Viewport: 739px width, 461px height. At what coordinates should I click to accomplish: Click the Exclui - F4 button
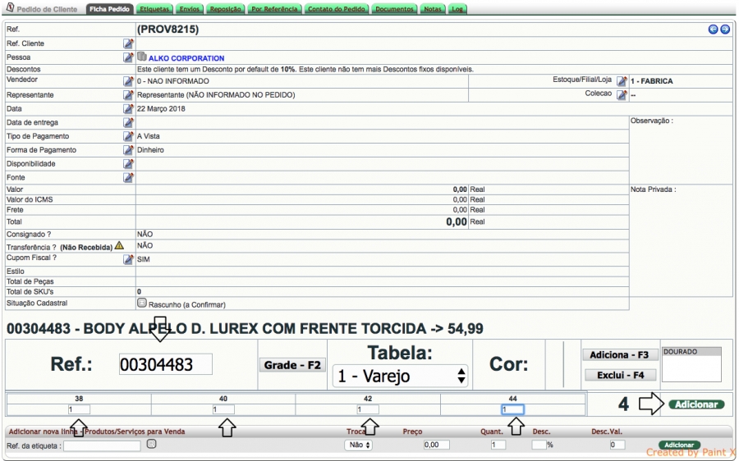(619, 375)
